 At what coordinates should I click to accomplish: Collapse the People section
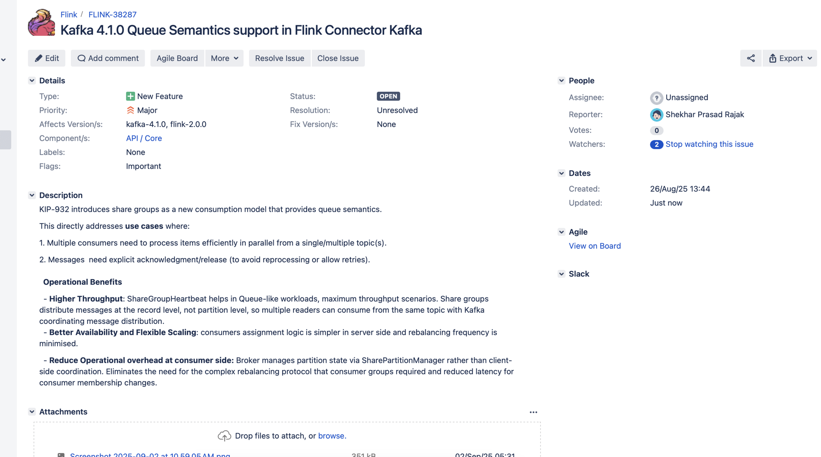[561, 81]
